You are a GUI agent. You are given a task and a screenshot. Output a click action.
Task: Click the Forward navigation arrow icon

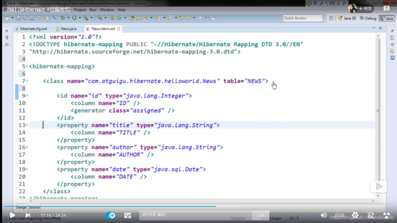200,18
